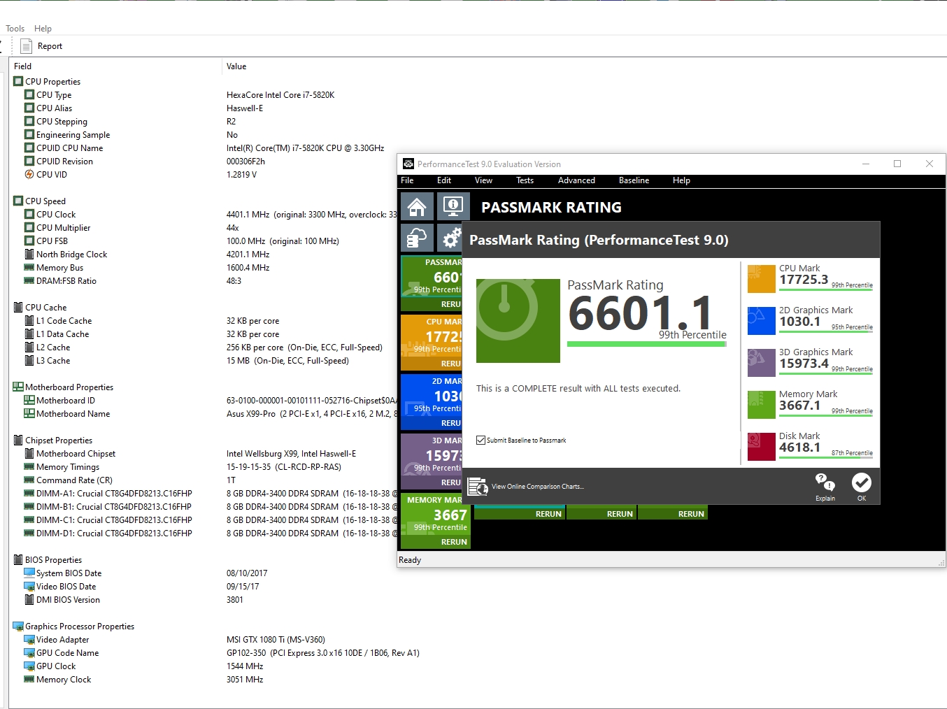Screen dimensions: 947x709
Task: Click the BIOS Properties group icon
Action: [18, 560]
